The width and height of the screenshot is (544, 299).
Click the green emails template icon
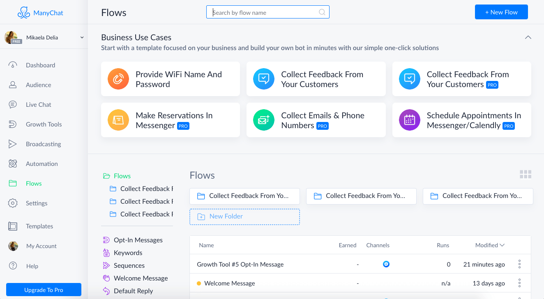pos(264,120)
